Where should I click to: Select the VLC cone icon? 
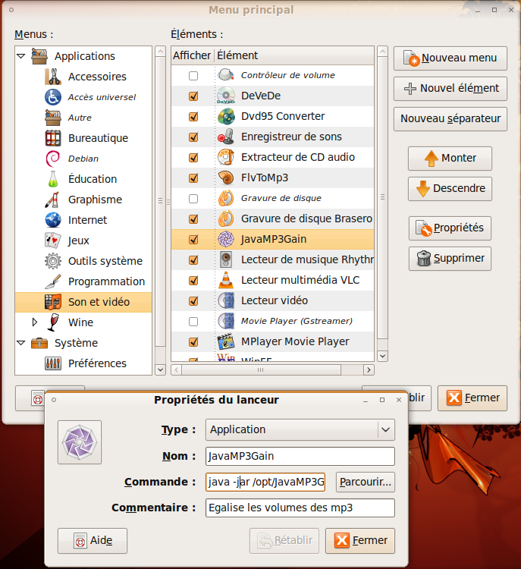[x=226, y=280]
